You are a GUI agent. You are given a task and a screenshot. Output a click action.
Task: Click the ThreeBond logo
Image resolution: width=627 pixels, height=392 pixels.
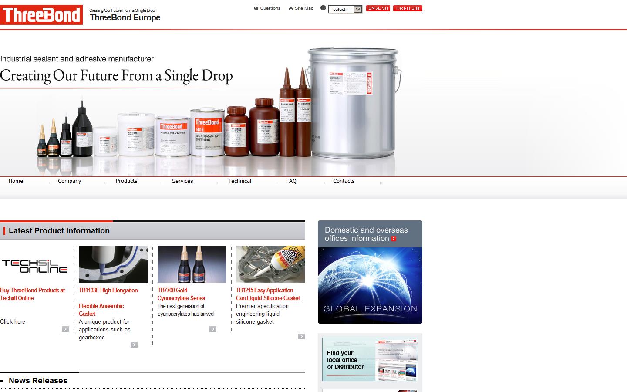41,14
